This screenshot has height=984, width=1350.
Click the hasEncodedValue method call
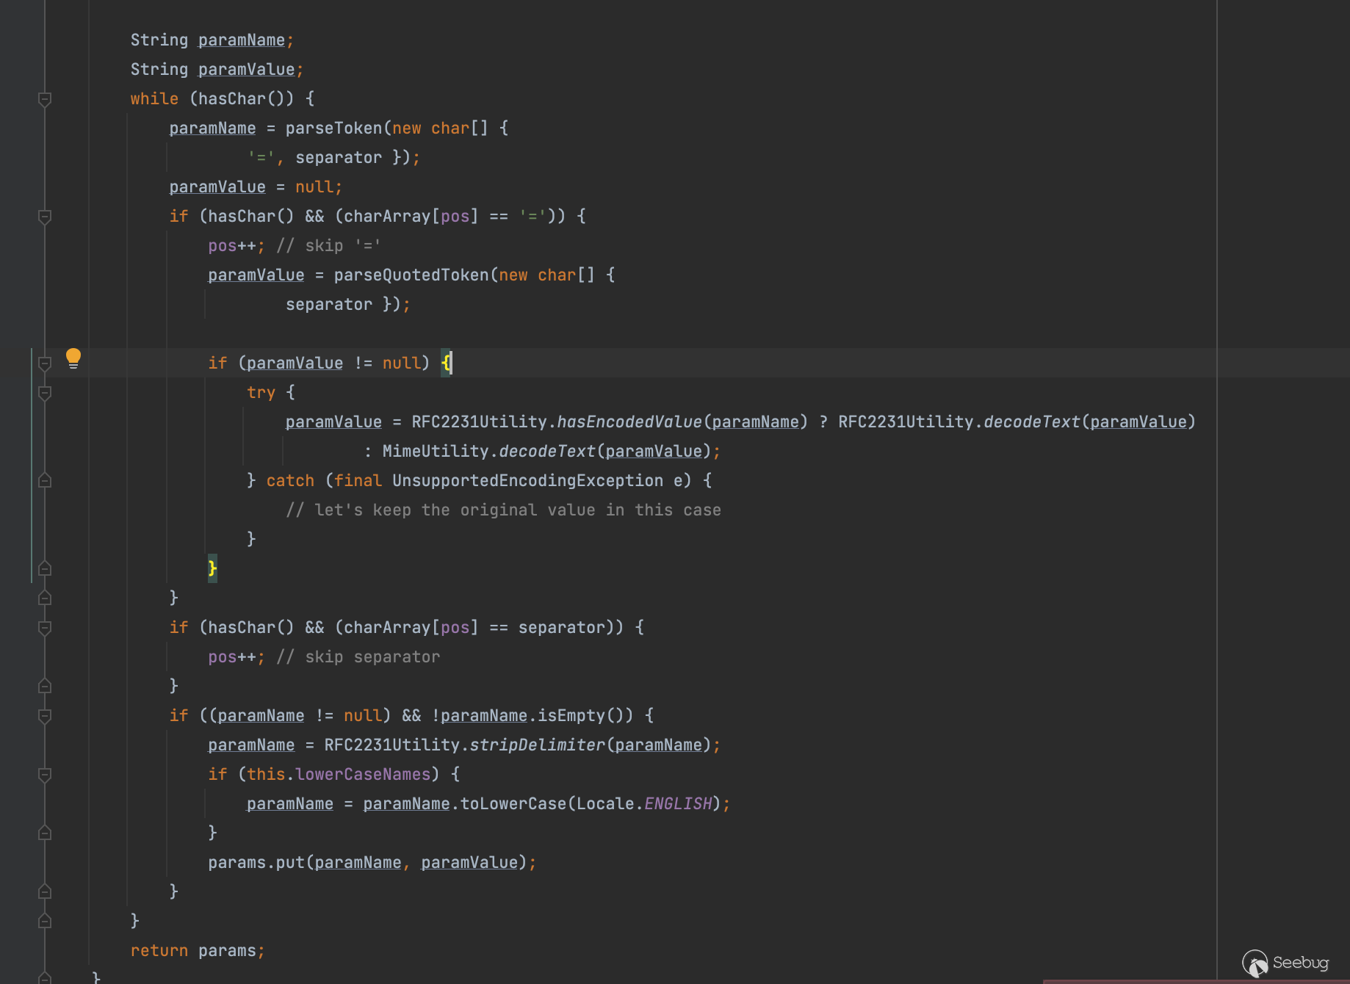629,422
